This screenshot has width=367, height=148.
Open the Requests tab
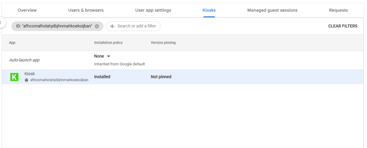pos(338,10)
